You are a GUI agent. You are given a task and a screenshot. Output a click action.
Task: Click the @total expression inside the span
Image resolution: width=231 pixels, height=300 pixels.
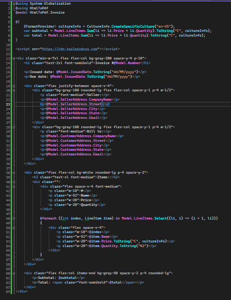tap(116, 282)
